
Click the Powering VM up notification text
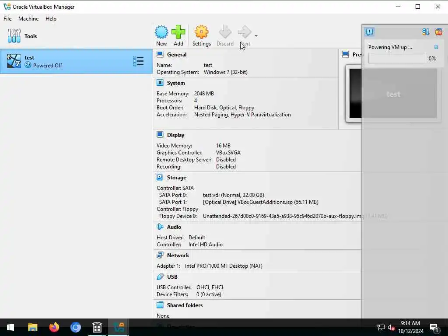coord(390,47)
